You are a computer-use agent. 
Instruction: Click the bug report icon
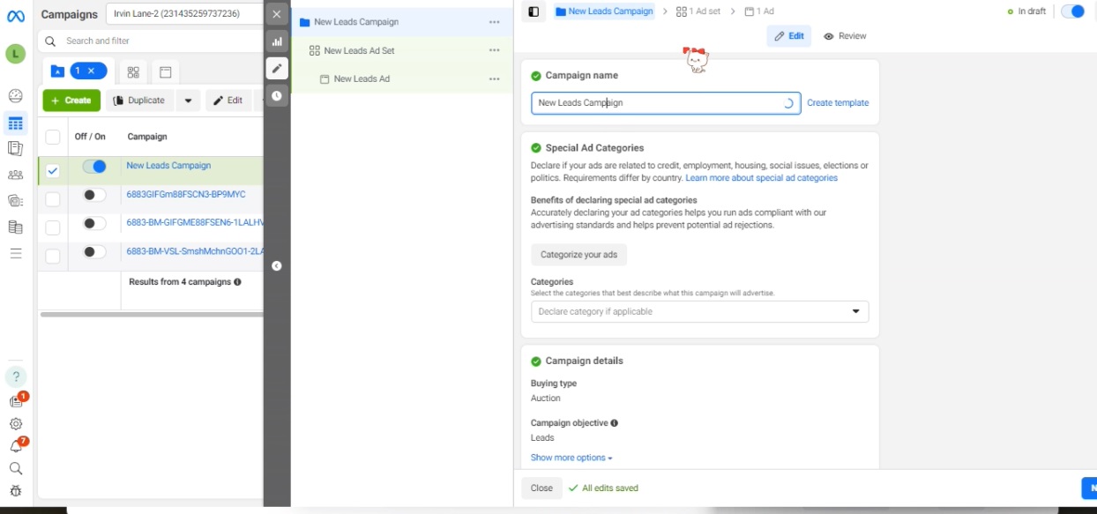pos(15,491)
